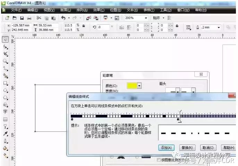
Task: Click the Print icon in toolbar
Action: 29,18
